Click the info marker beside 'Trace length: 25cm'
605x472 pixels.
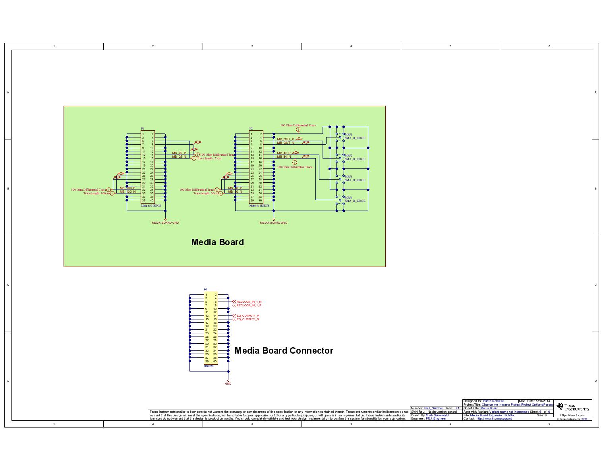pyautogui.click(x=194, y=158)
